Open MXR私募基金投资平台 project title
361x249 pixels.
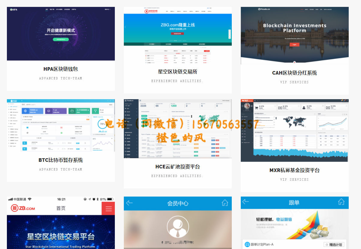(294, 170)
